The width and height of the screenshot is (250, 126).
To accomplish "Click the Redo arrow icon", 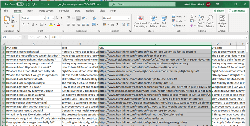I will (41, 4).
